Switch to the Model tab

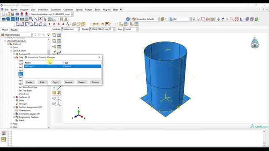pos(5,30)
